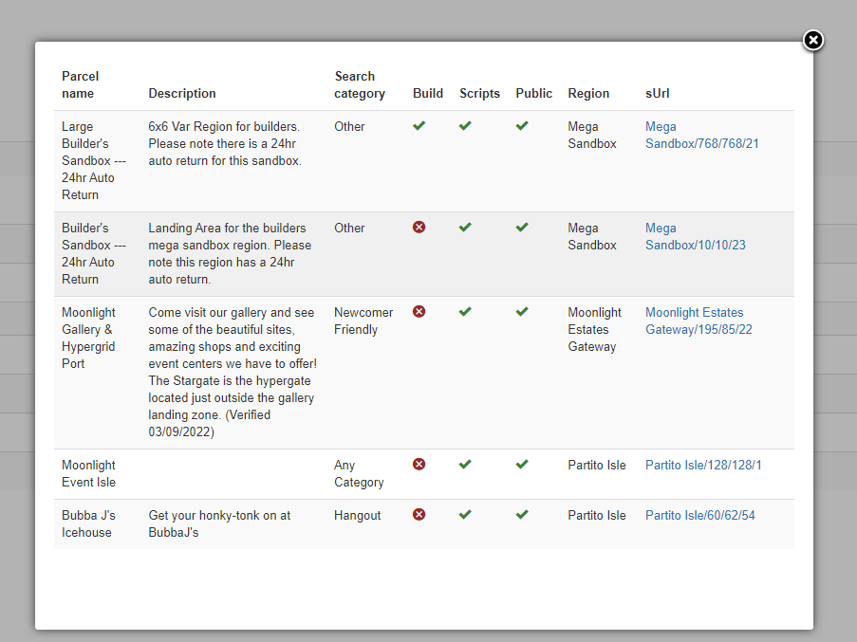Click Build checkmark for Large Builder's Sandbox

point(419,126)
